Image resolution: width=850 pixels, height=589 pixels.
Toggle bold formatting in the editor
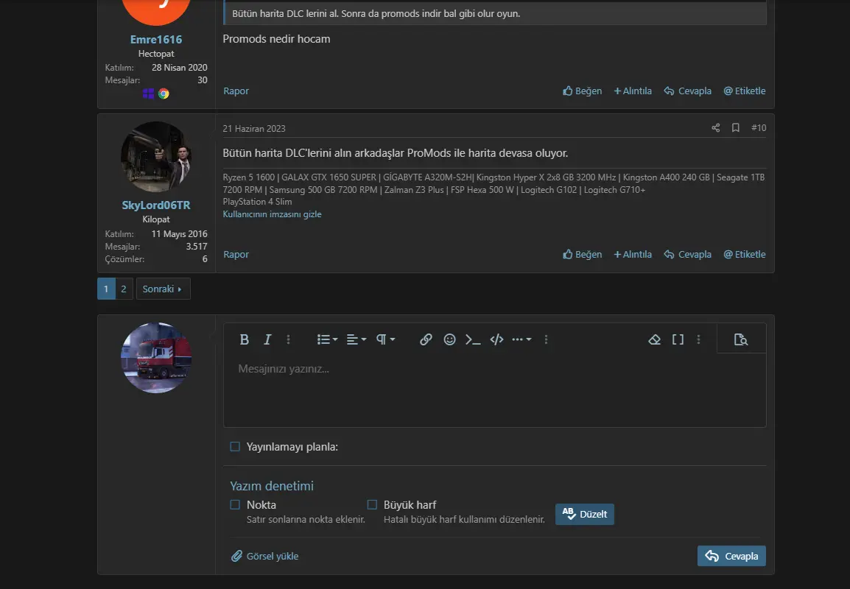point(244,339)
